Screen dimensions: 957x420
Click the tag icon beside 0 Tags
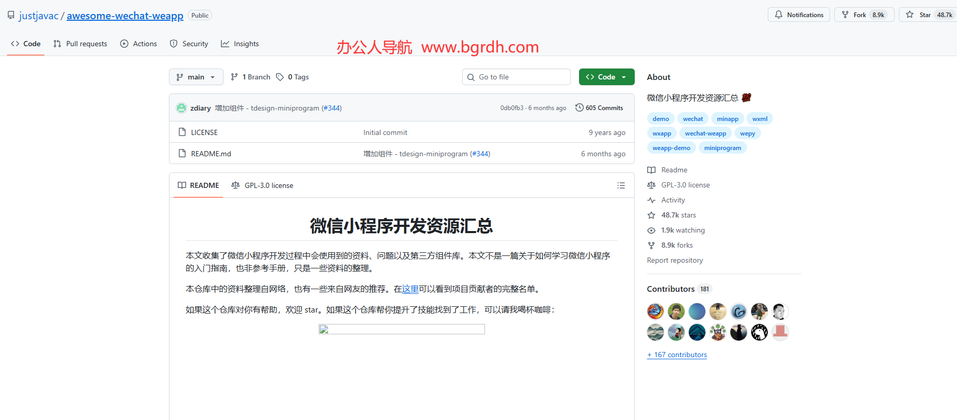tap(280, 77)
